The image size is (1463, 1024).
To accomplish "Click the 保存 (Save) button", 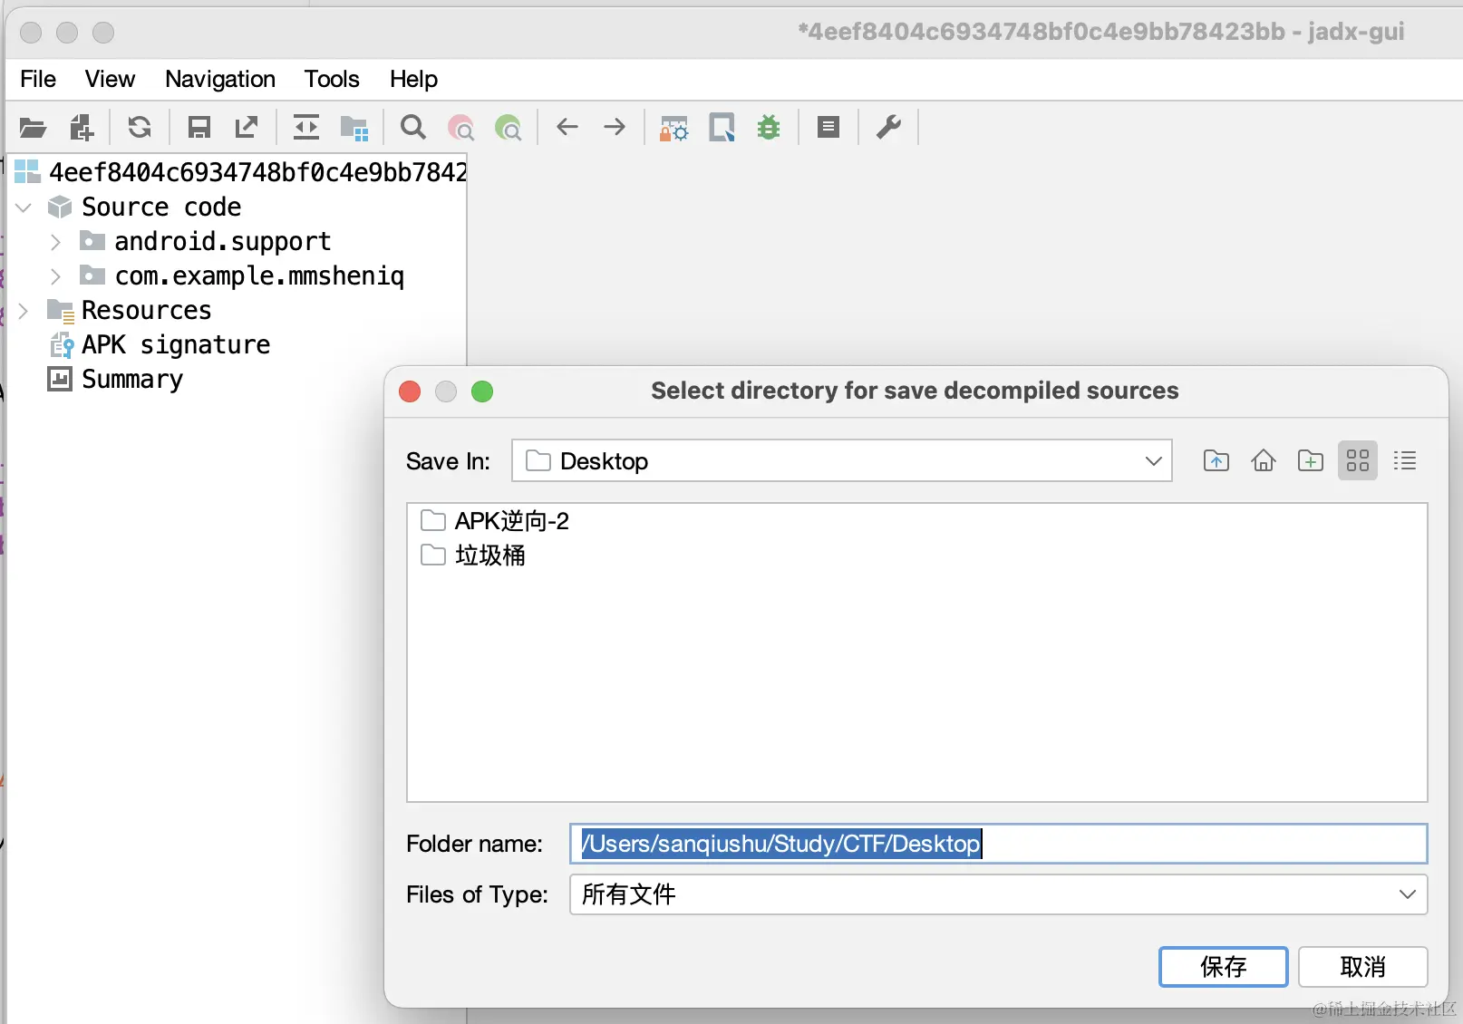I will tap(1223, 967).
